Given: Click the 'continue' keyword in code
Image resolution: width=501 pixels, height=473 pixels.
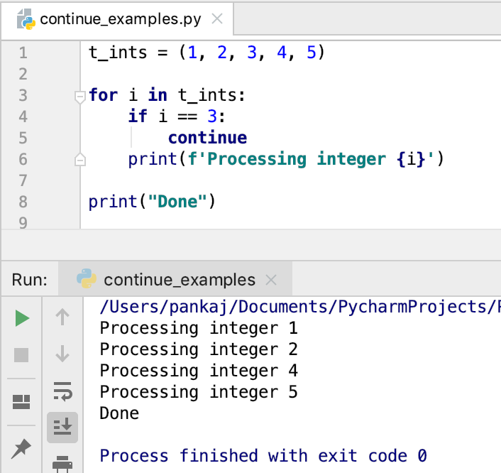Looking at the screenshot, I should [x=208, y=138].
